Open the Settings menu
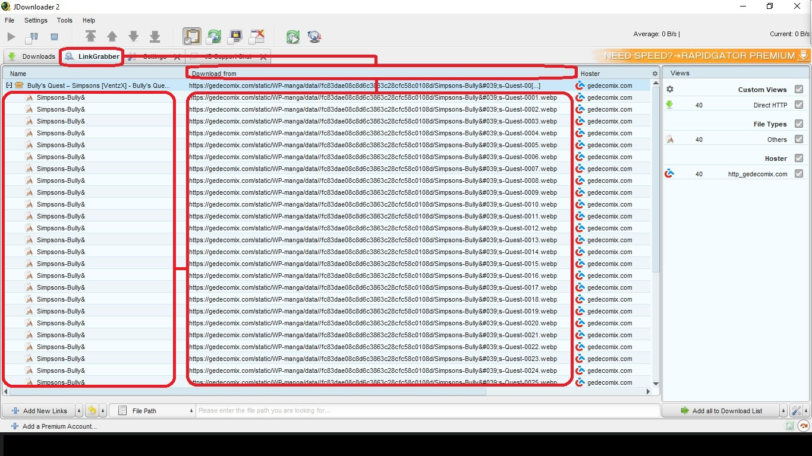The height and width of the screenshot is (456, 812). click(36, 20)
